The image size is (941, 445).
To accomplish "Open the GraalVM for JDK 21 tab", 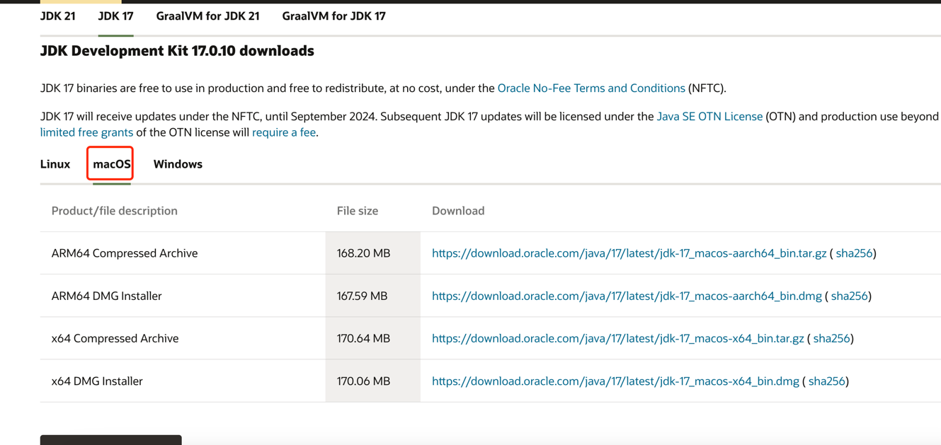I will (207, 16).
